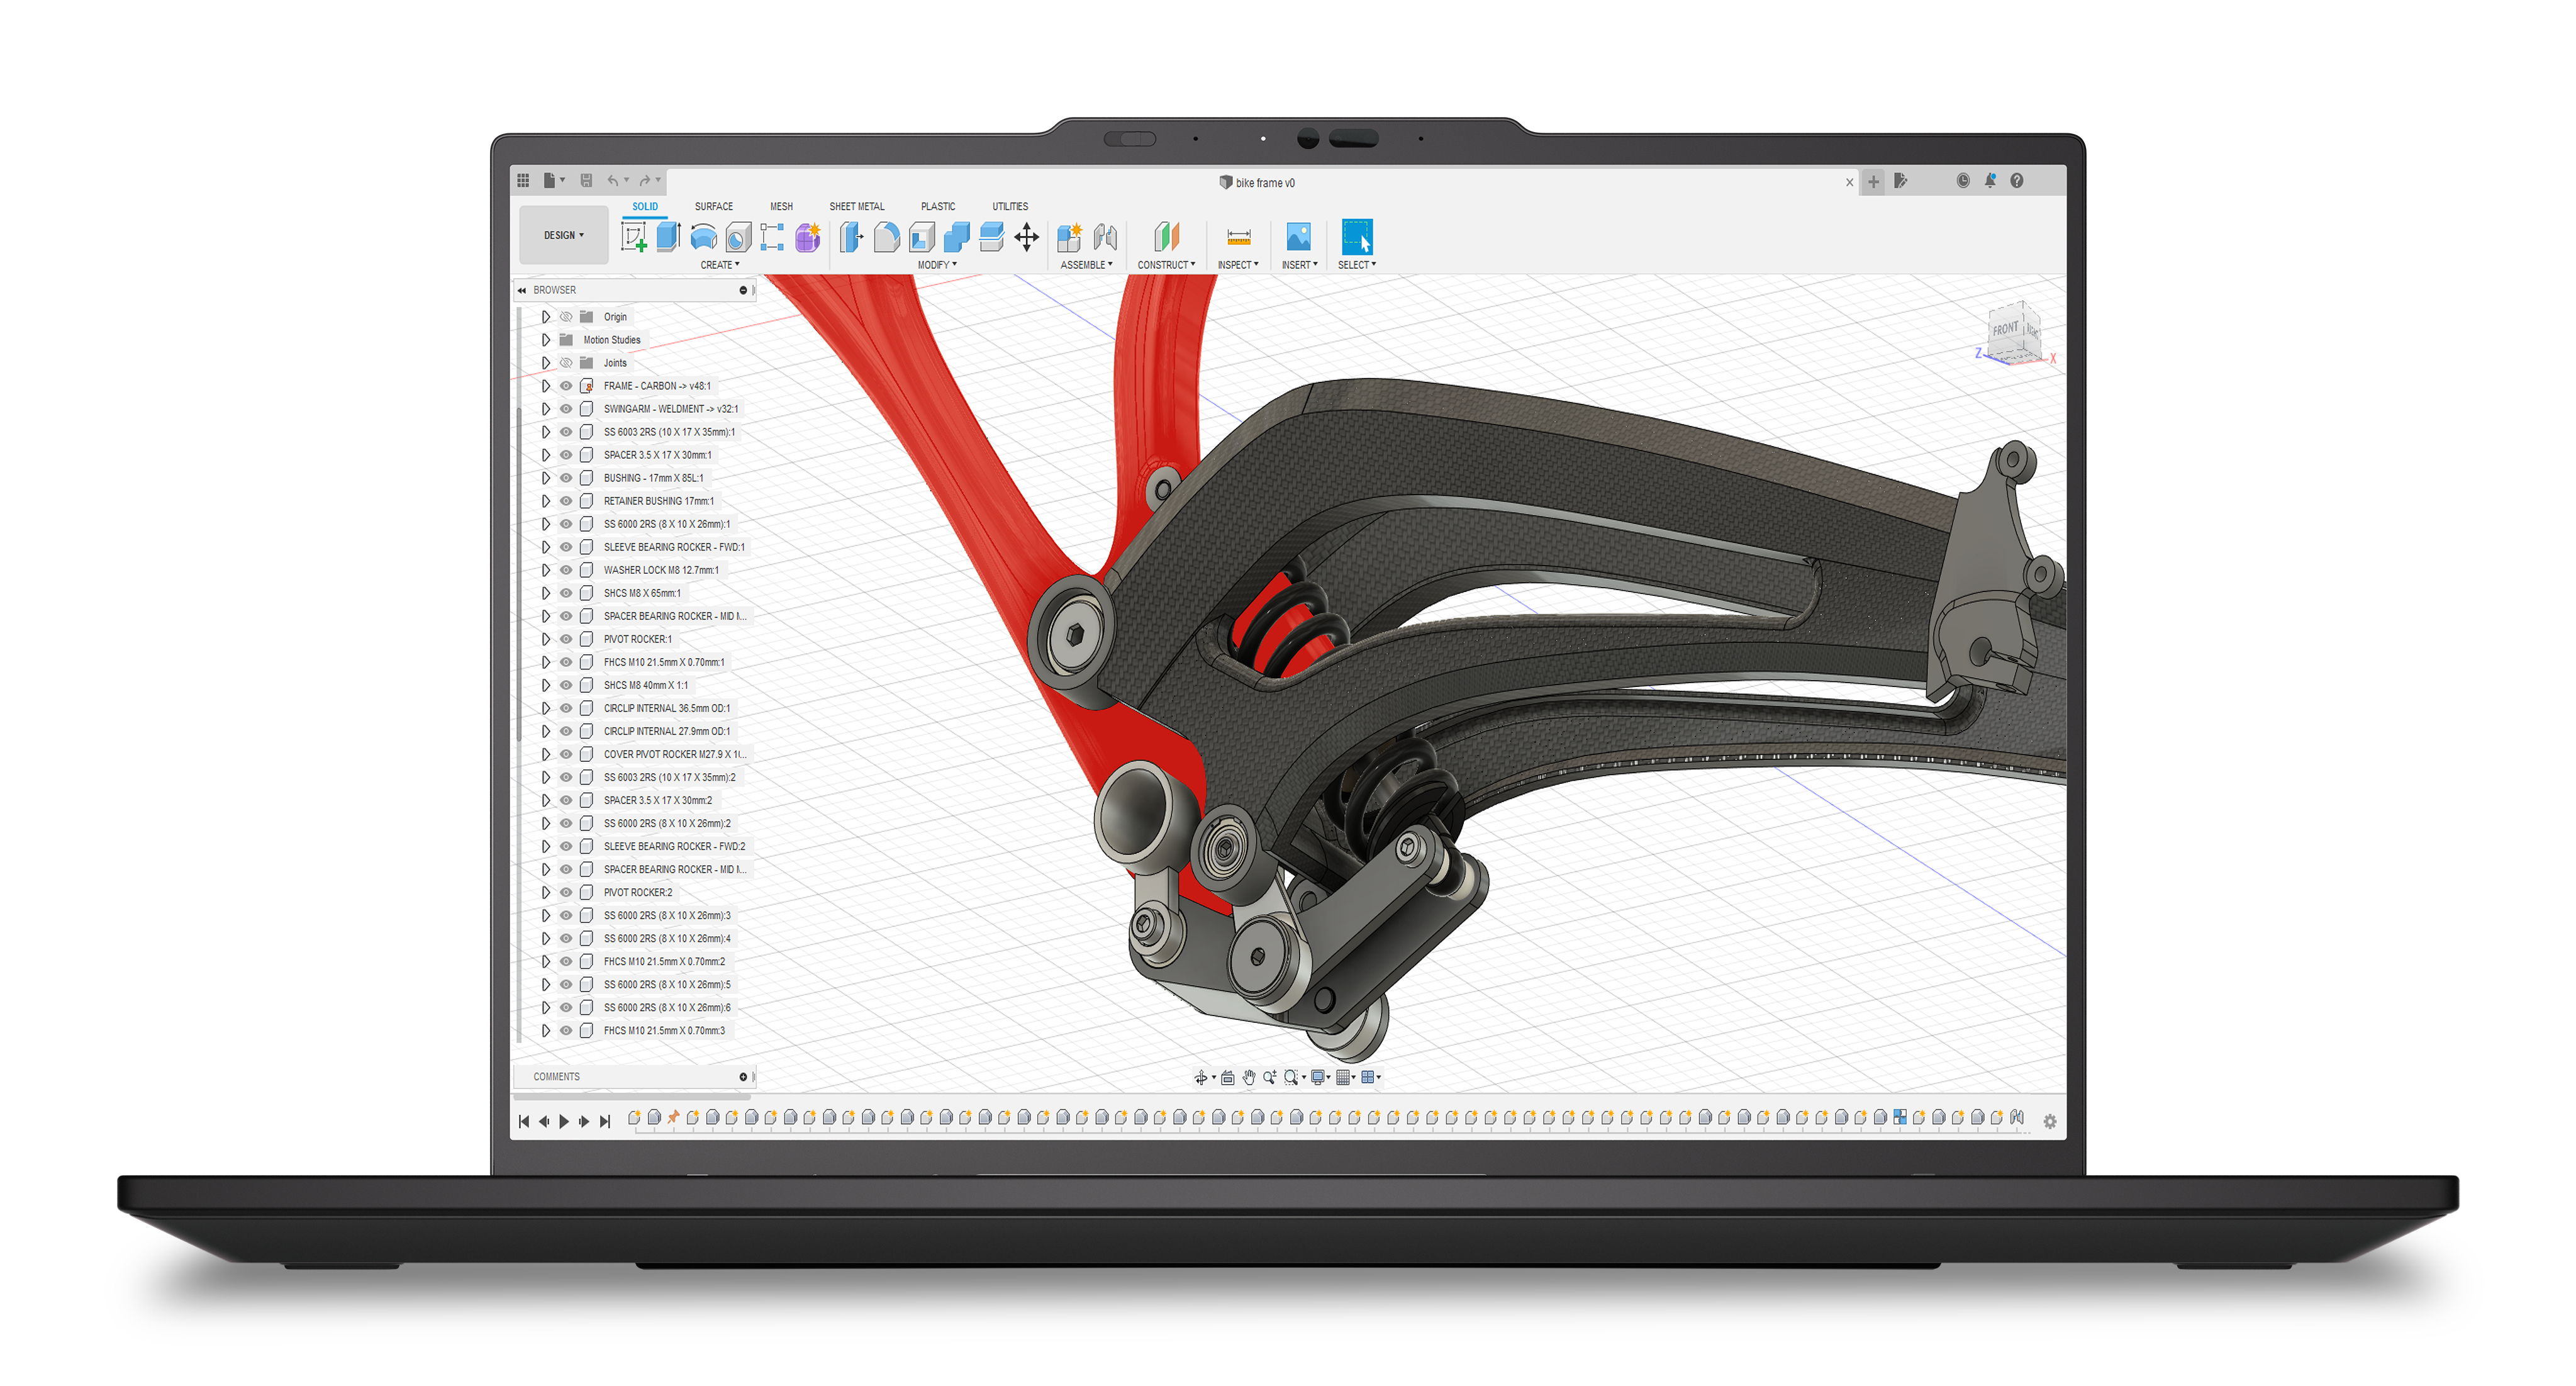Open the Measure tool under Inspect

pos(1238,237)
